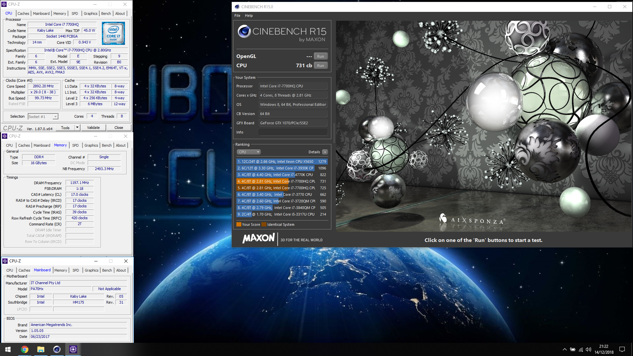The height and width of the screenshot is (356, 633).
Task: Click the Processor field showing i7-7700HQ
Action: (x=293, y=86)
